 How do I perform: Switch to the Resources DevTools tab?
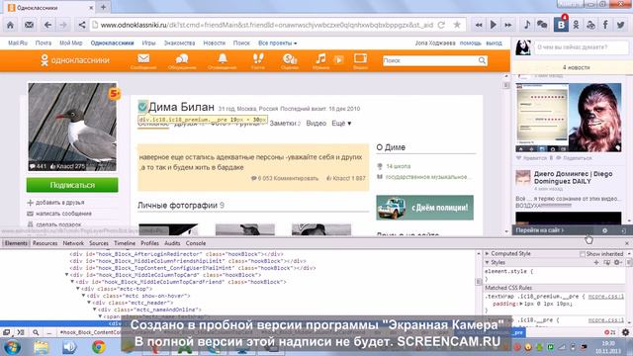tap(45, 243)
